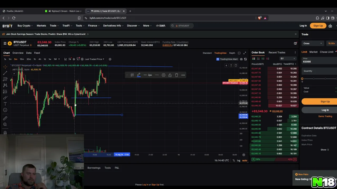The width and height of the screenshot is (337, 189).
Task: Delete the selected drawing with trash icon
Action: [x=176, y=75]
